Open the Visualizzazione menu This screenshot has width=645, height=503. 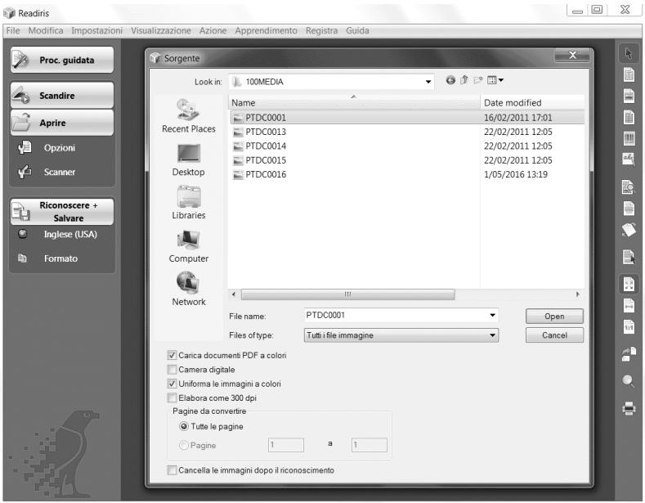point(161,30)
